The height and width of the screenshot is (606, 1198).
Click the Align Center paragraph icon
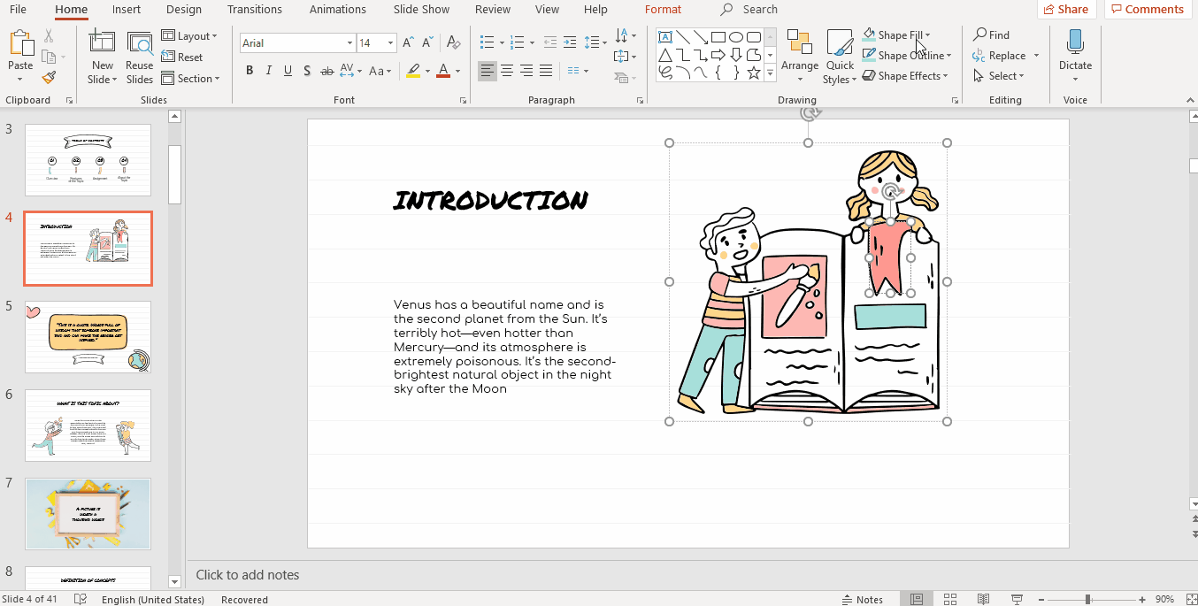tap(507, 70)
